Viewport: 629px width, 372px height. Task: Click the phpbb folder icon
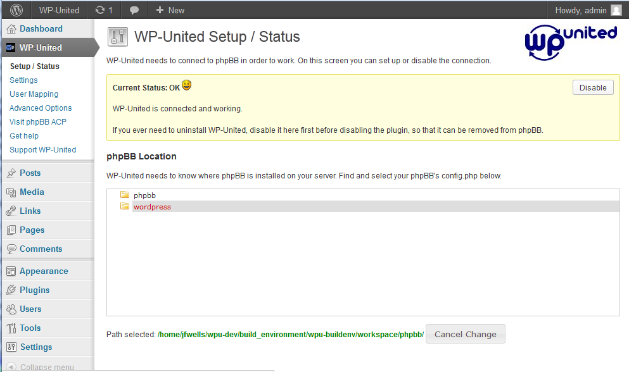click(x=125, y=195)
